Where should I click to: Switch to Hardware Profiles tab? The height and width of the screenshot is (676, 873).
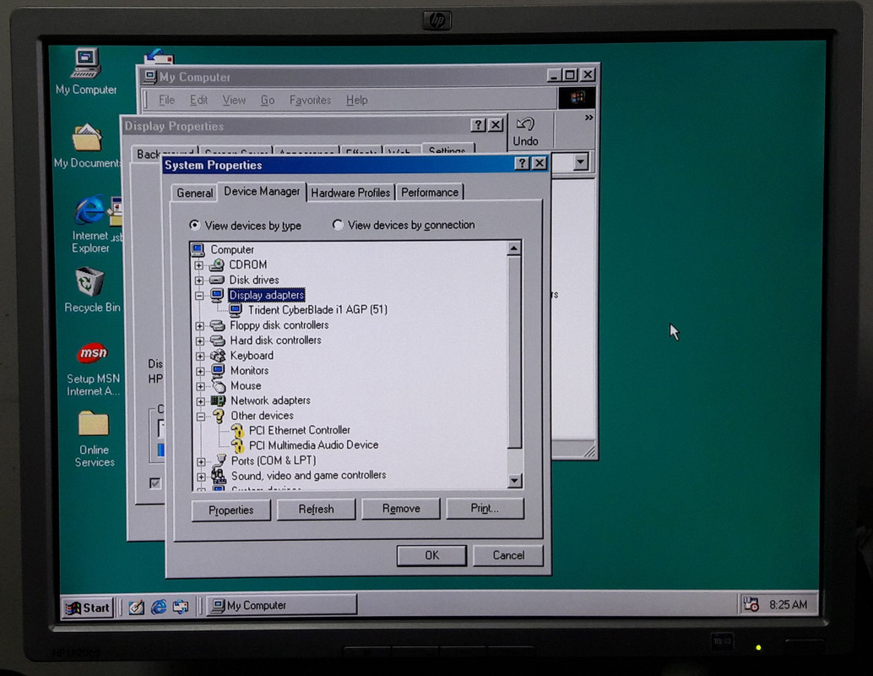click(x=350, y=193)
